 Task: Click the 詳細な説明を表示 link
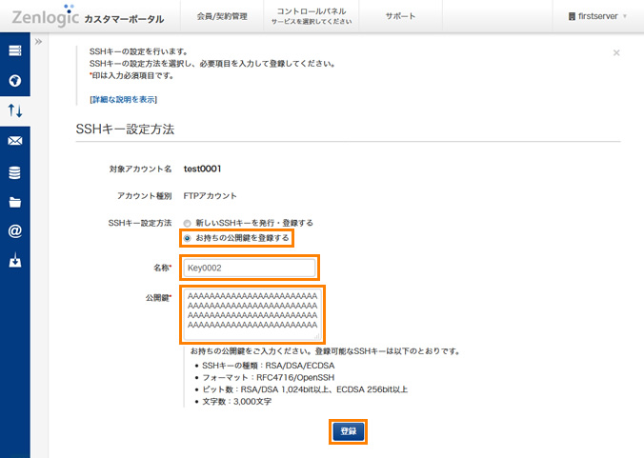(124, 99)
